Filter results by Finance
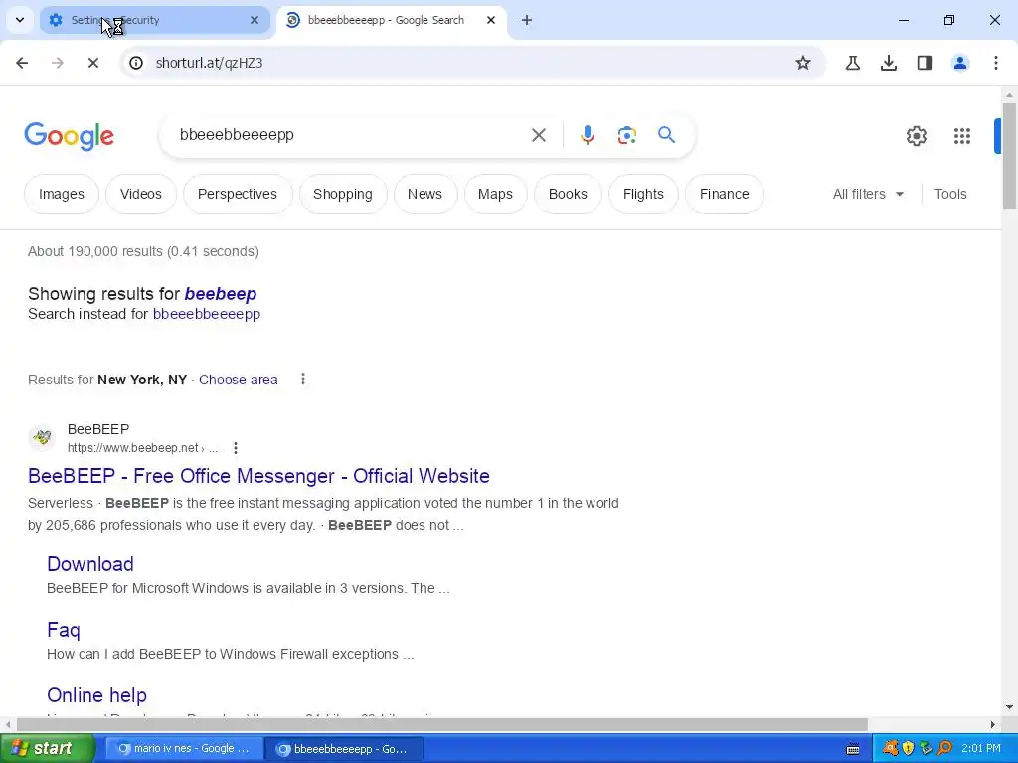This screenshot has width=1018, height=763. [725, 194]
